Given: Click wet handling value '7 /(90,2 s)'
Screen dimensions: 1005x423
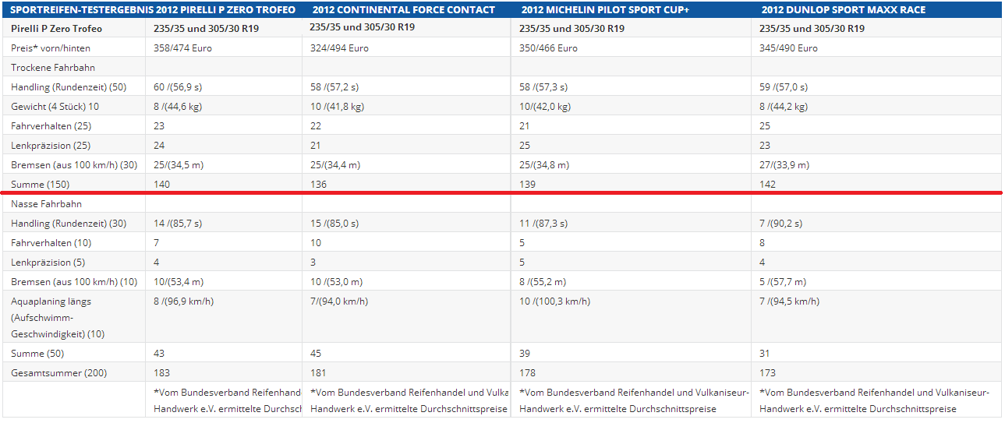Looking at the screenshot, I should pyautogui.click(x=780, y=224).
